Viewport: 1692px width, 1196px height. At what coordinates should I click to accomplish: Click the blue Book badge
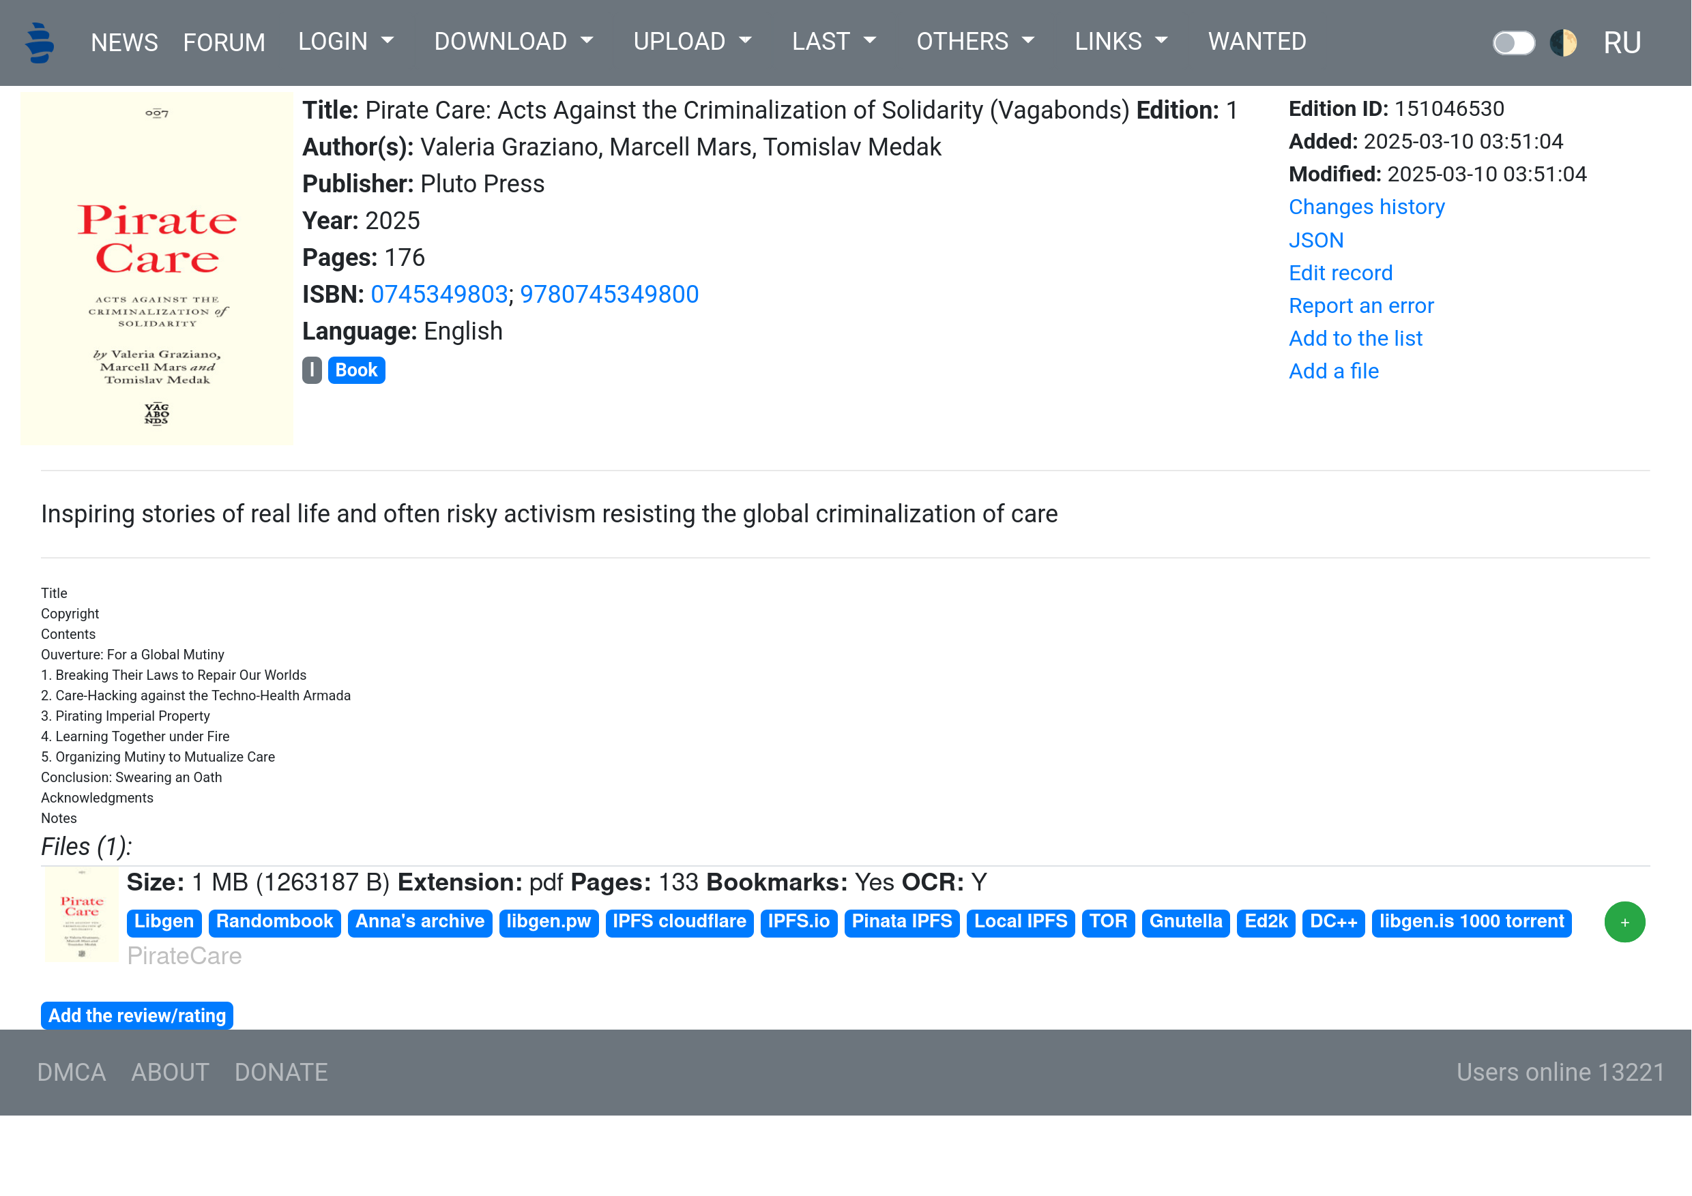coord(356,370)
